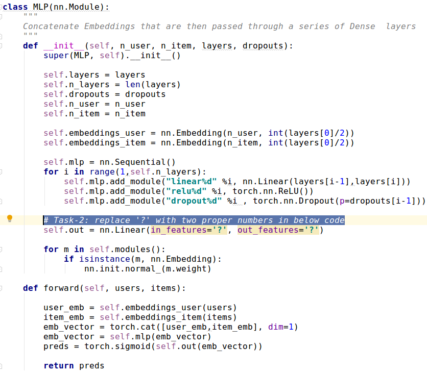This screenshot has height=372, width=427.
Task: Click 'self.mlp(emb_vector)' in the emb_vector reassignment
Action: [160, 337]
